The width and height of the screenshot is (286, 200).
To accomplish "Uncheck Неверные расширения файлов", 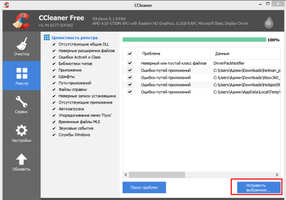I will pos(54,51).
